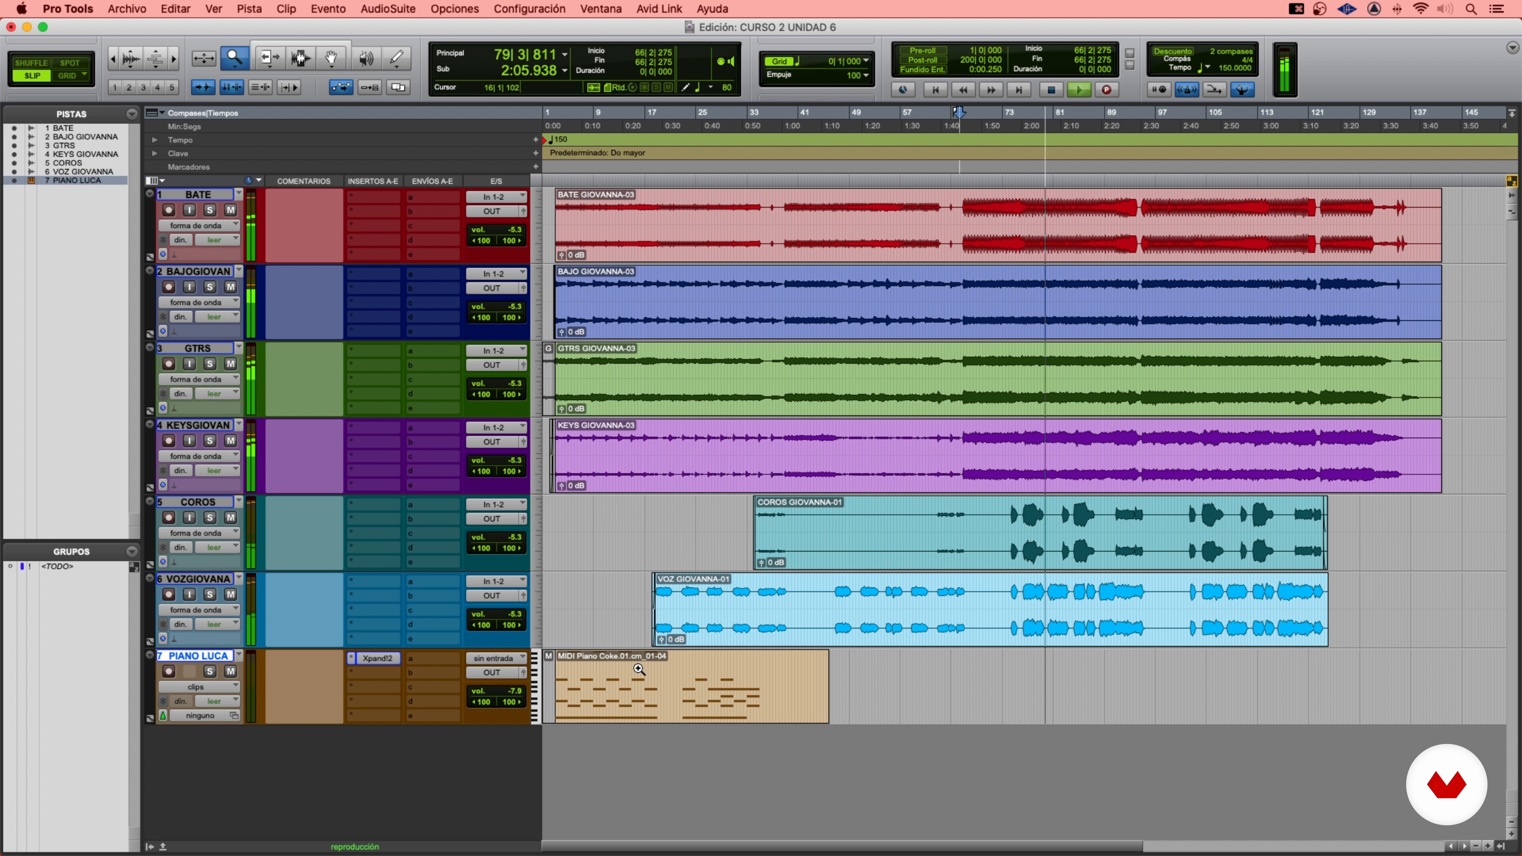Open BAJOGIOVAN 'forma de onda' view selector
This screenshot has height=856, width=1522.
click(x=199, y=302)
